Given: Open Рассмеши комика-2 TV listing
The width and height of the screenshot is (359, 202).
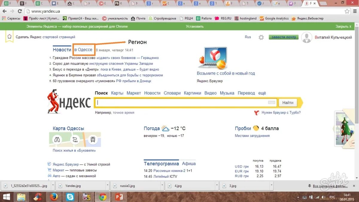Looking at the screenshot, I should tap(170, 171).
